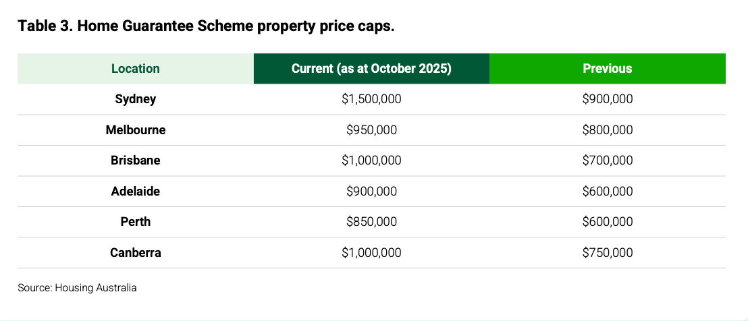The height and width of the screenshot is (321, 748).
Task: Click Melbourne's previous cap of $800,000
Action: (x=608, y=130)
